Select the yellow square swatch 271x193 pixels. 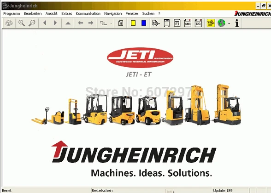tap(133, 23)
